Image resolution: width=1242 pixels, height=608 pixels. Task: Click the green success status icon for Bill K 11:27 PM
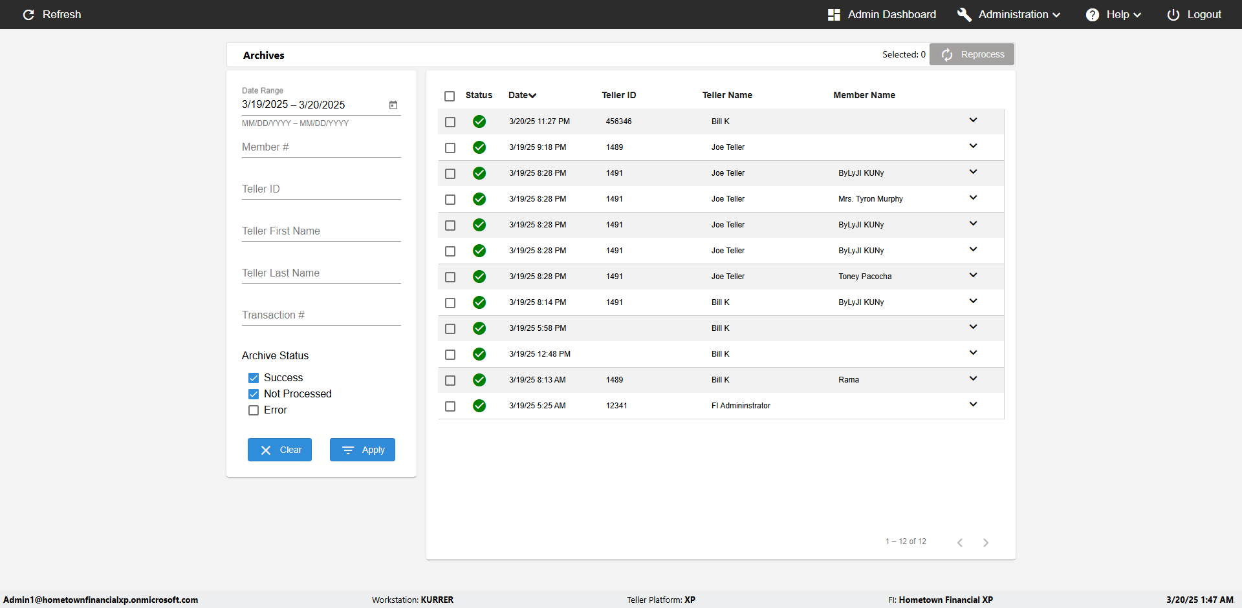479,121
